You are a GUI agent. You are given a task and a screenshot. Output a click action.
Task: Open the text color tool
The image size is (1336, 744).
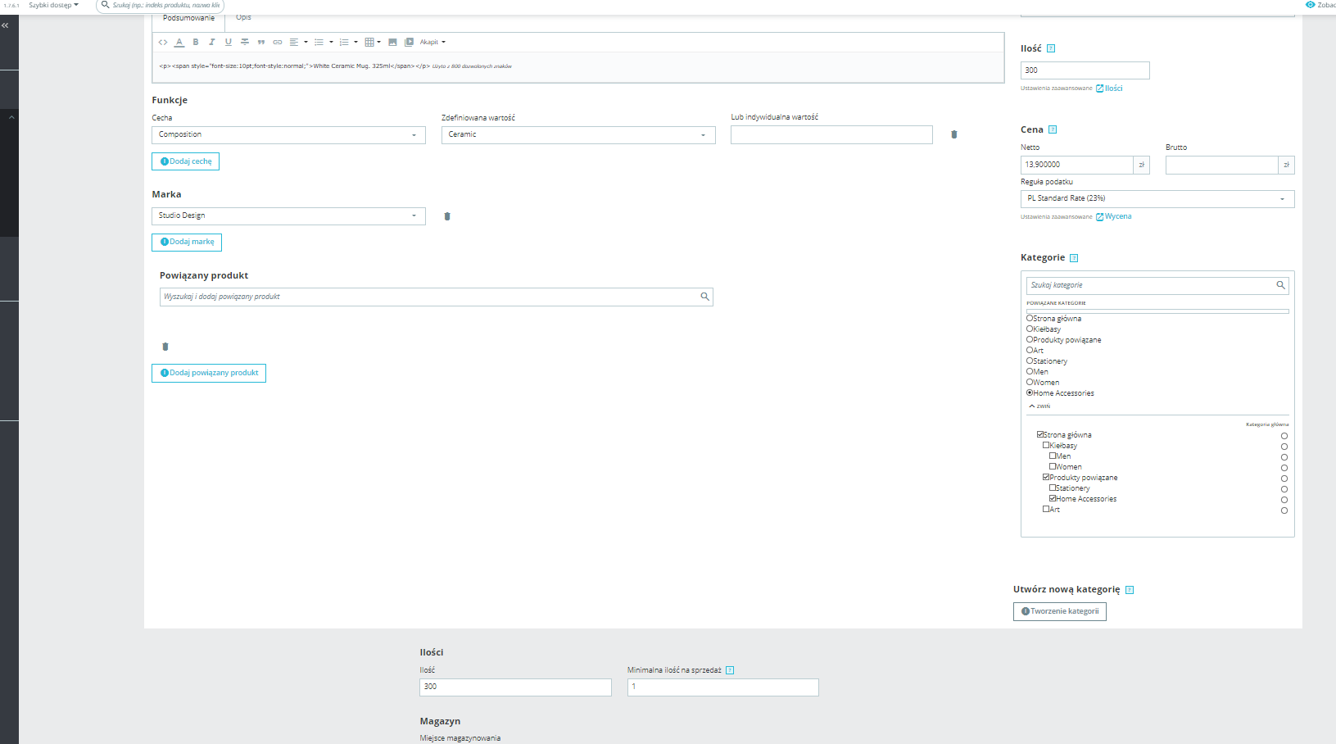(179, 43)
